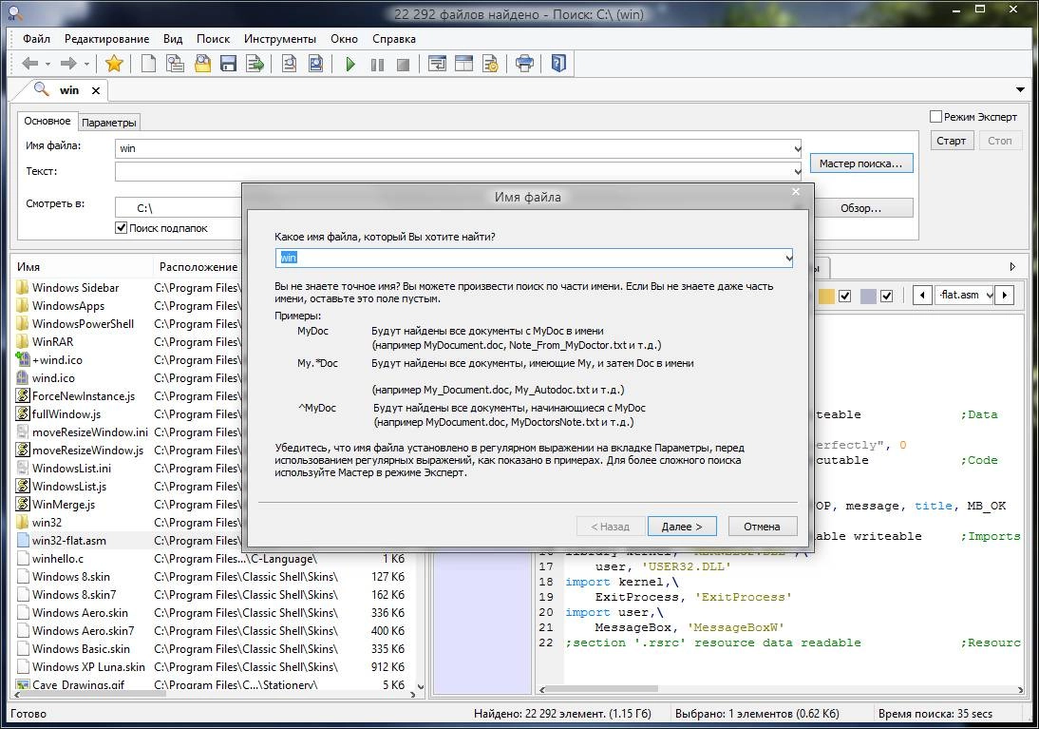Select the winhello.c row in results
Screen dimensions: 1039x729
click(211, 559)
